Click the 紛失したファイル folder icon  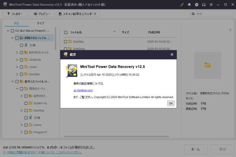coord(21,81)
